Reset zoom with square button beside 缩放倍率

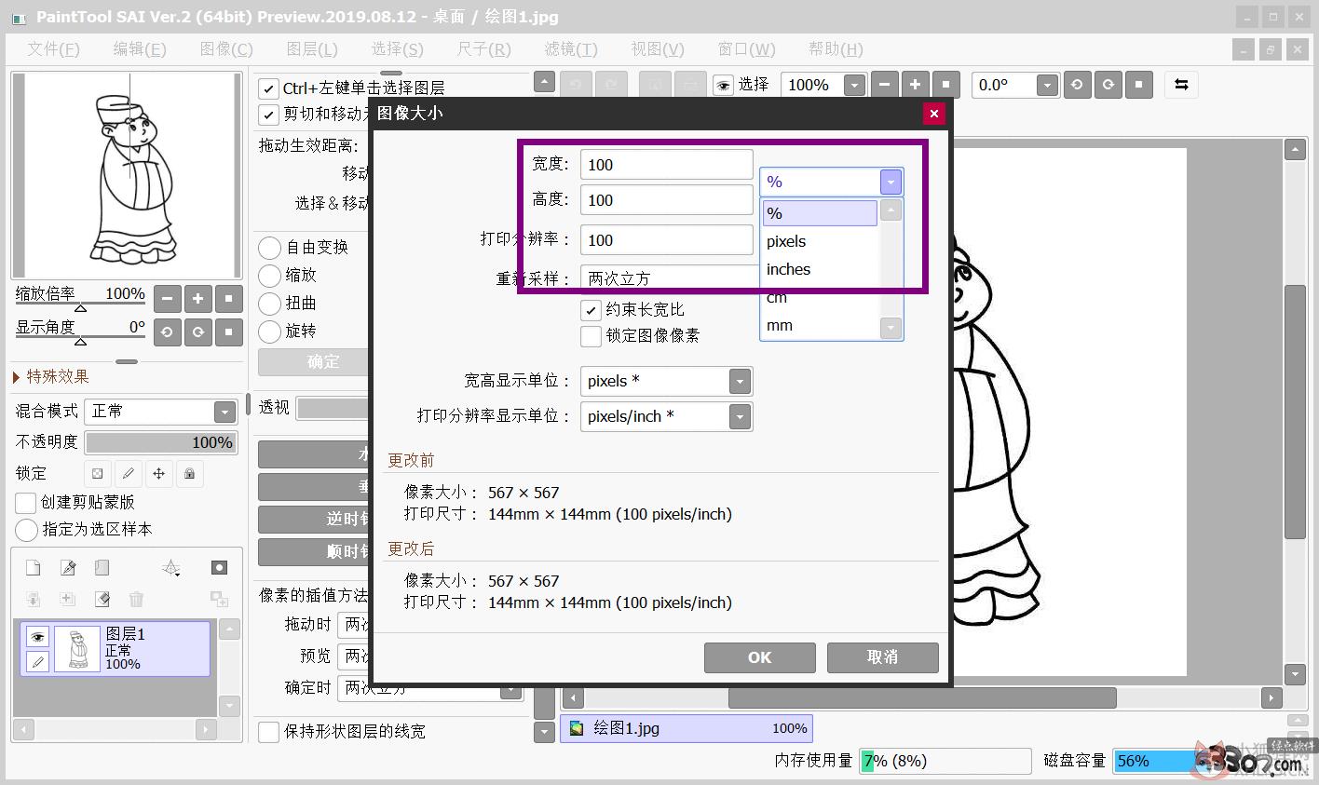coord(229,300)
